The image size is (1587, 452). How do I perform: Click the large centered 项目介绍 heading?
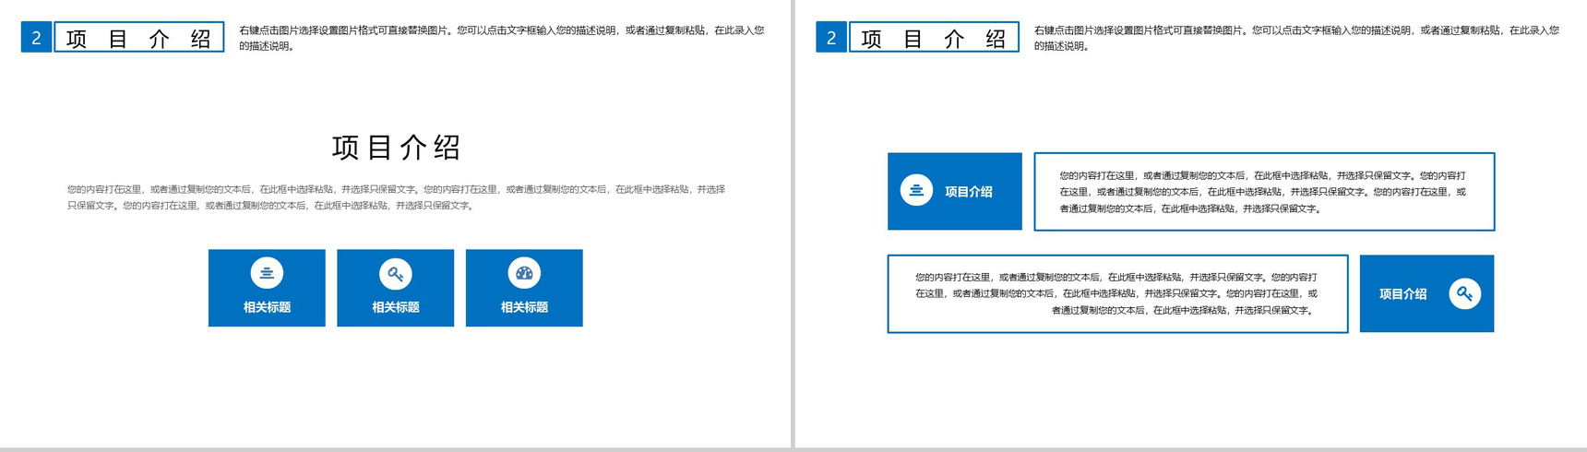coord(396,148)
